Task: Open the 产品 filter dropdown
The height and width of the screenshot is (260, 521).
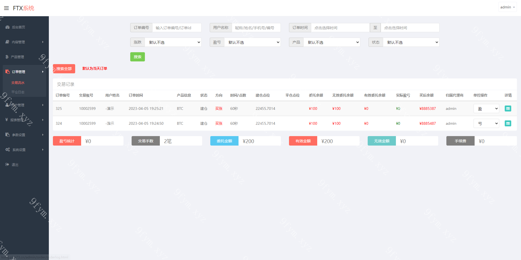Action: coord(332,42)
